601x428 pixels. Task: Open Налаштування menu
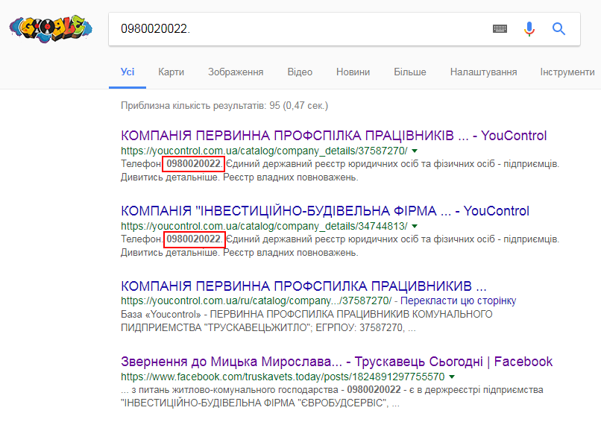tap(483, 72)
